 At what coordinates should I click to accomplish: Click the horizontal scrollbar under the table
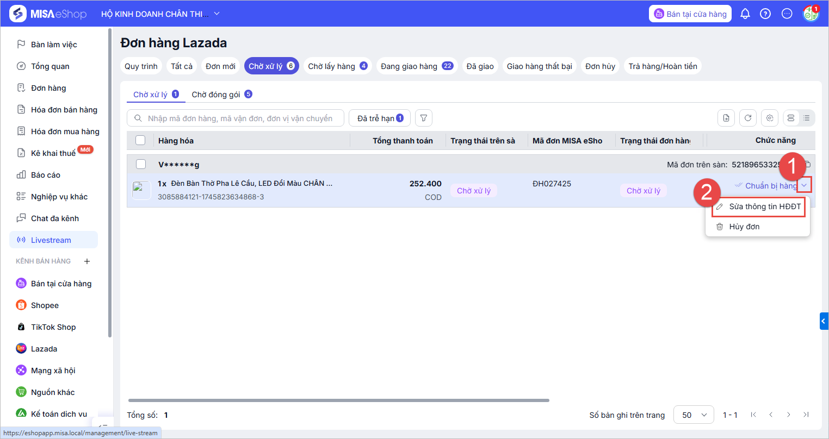[338, 400]
